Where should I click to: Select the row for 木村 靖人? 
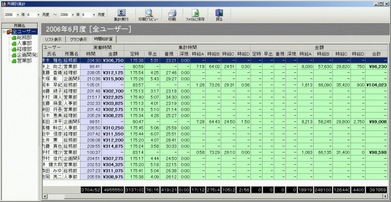[x=215, y=97]
